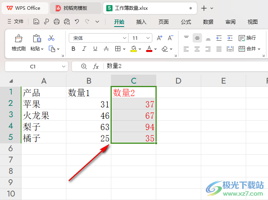
Task: Apply yellow fill color bucket
Action: 134,49
